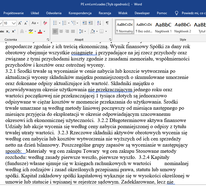Insert a bulleted list
206x187 pixels.
[x=55, y=23]
